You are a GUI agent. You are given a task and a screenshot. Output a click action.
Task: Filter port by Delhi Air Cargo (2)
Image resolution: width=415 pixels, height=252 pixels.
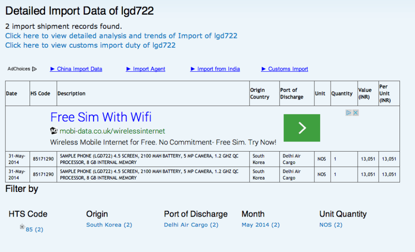[191, 225]
